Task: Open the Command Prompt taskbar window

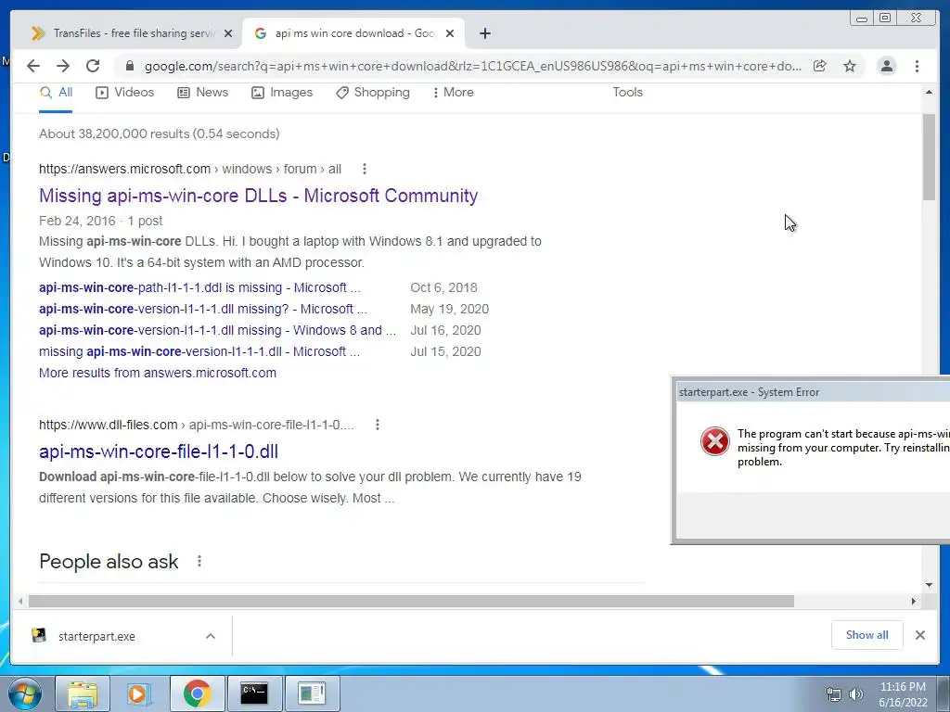Action: tap(254, 693)
